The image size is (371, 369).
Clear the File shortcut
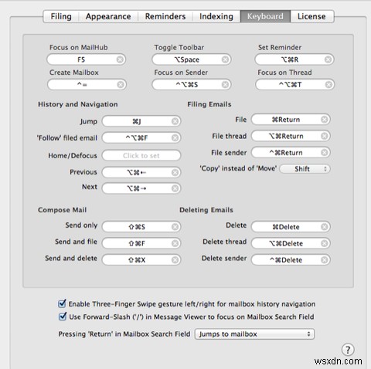(x=325, y=120)
